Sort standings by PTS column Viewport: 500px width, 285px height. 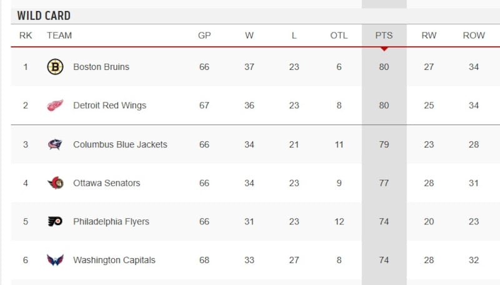click(x=384, y=36)
